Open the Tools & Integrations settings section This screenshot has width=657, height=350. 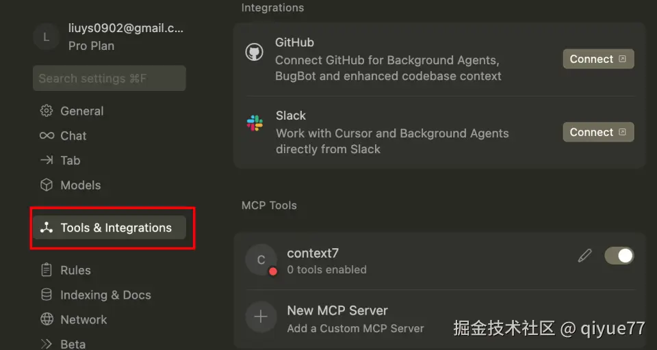109,228
